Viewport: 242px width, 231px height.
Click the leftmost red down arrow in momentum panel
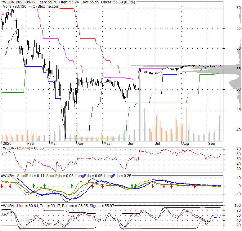coord(2,186)
